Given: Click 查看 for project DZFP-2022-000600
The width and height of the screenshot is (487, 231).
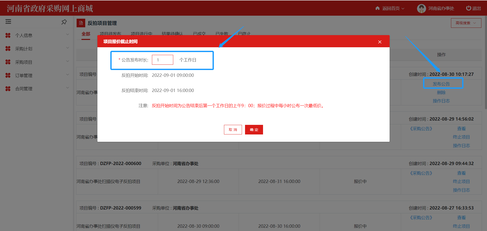Looking at the screenshot, I should (x=461, y=173).
